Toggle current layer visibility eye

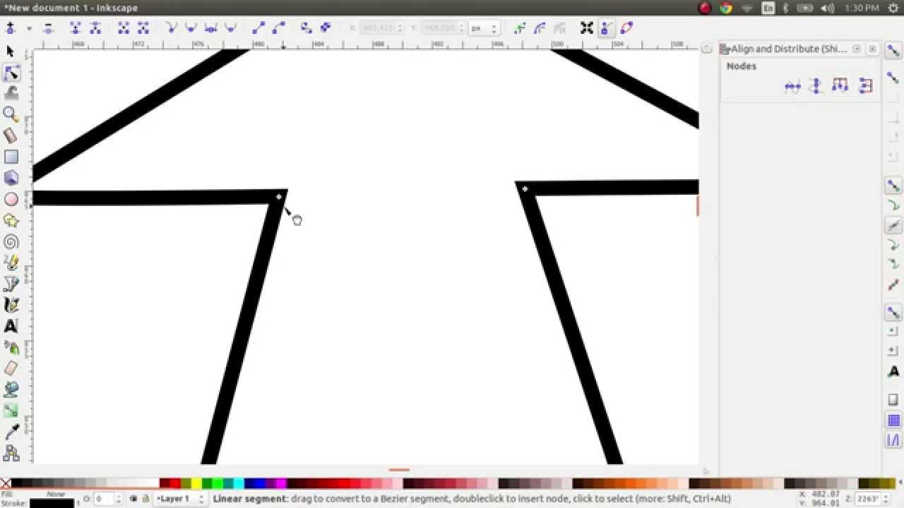coord(133,499)
